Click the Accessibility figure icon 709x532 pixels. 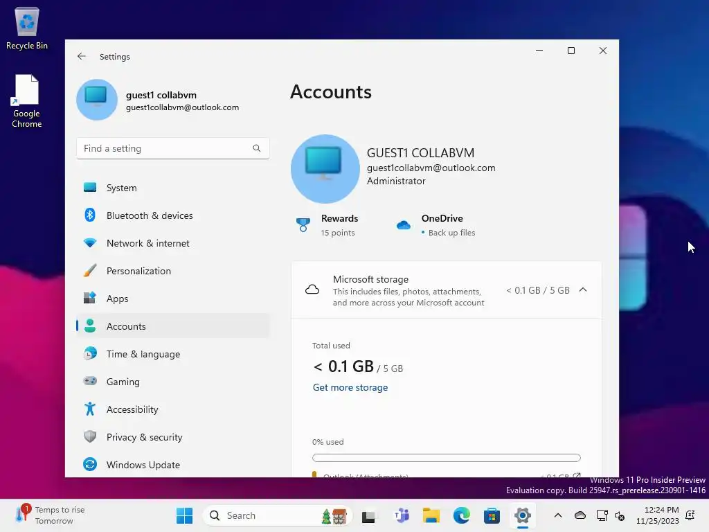[x=90, y=409]
